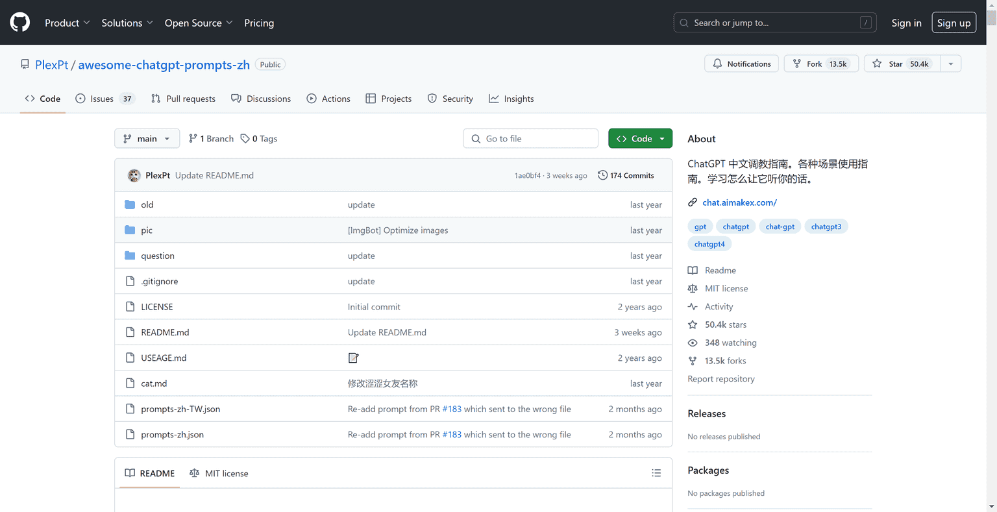This screenshot has height=512, width=997.
Task: Expand the Solutions menu
Action: [x=127, y=23]
